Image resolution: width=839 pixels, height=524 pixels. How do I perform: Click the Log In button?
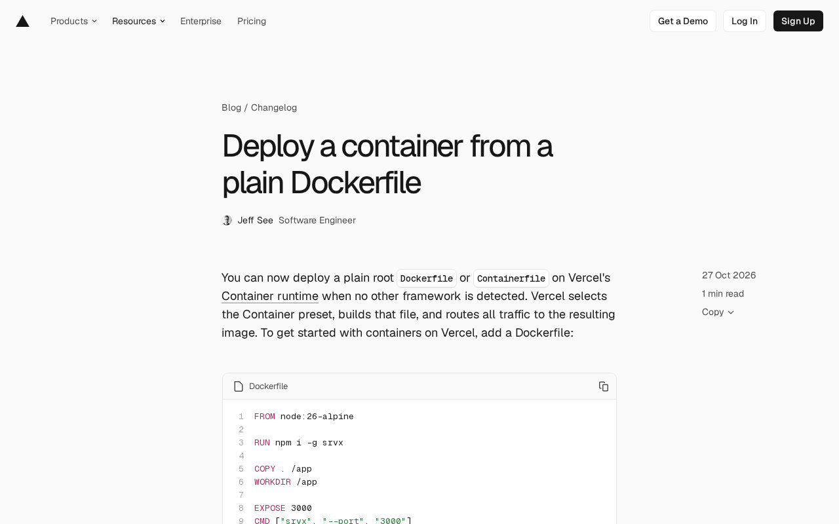[x=745, y=21]
